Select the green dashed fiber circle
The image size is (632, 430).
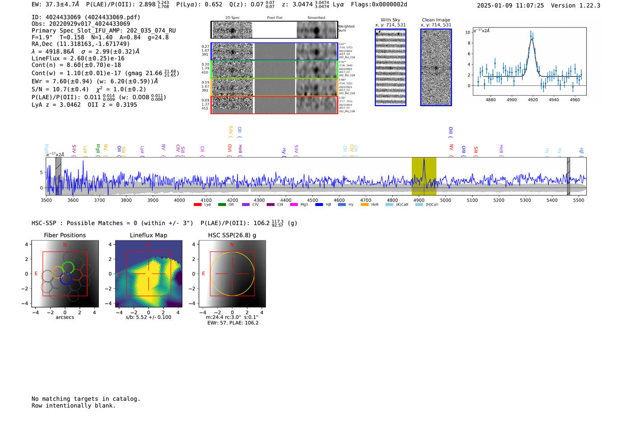(69, 267)
